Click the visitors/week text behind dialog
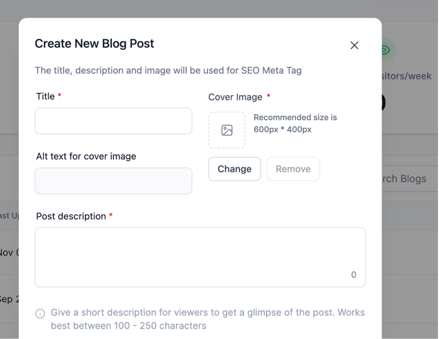The width and height of the screenshot is (439, 339). (406, 76)
